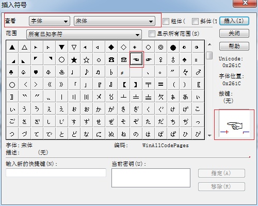Select the postal mark 〒 symbol

click(x=148, y=85)
